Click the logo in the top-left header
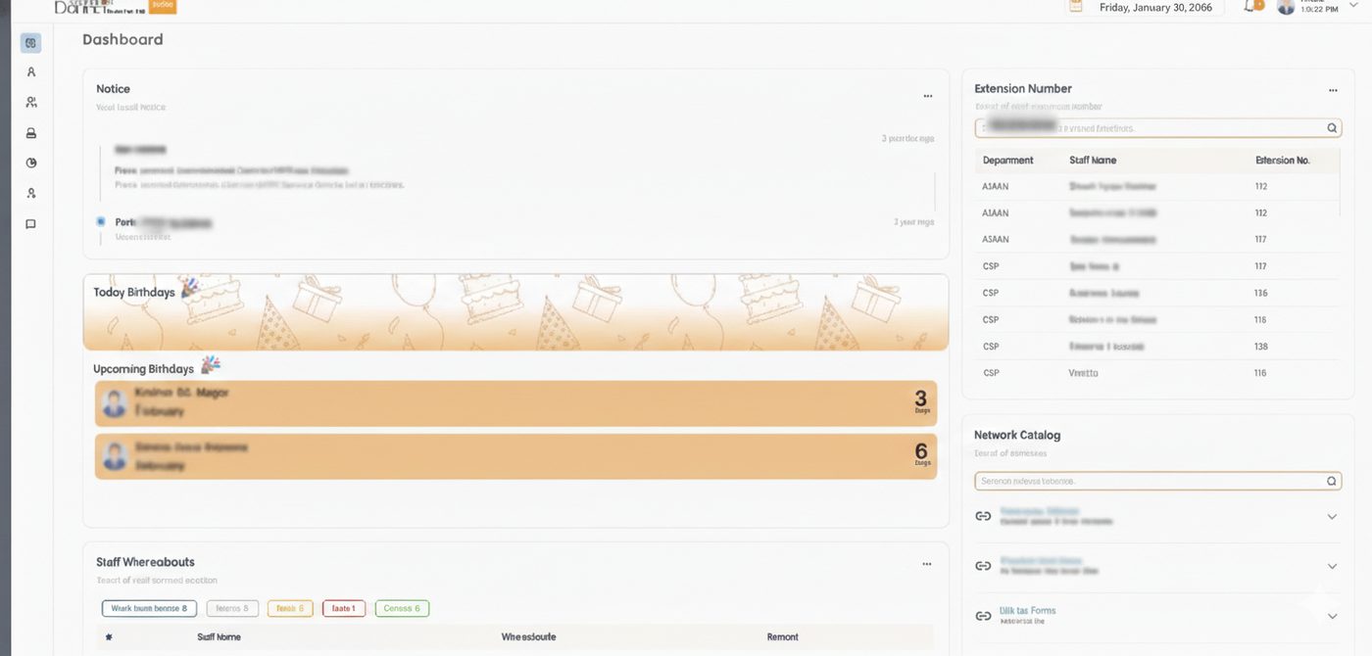Image resolution: width=1372 pixels, height=656 pixels. pyautogui.click(x=115, y=6)
